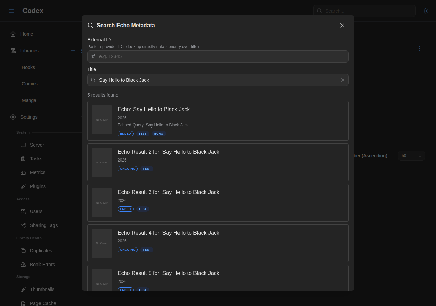Add a new library with plus button
This screenshot has width=436, height=306.
[73, 50]
